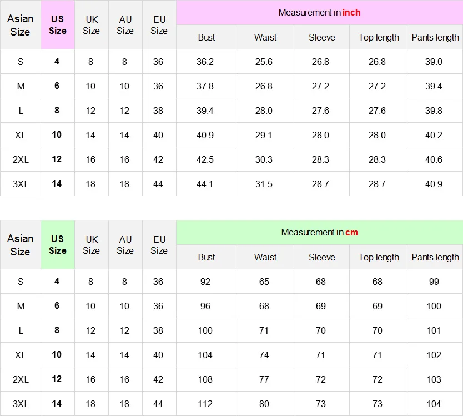
Task: Click pants length 39.0 for size S
Action: tap(434, 62)
